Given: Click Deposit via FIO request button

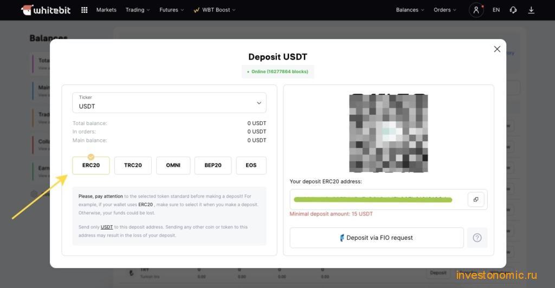Looking at the screenshot, I should coord(377,238).
